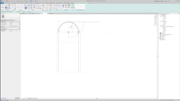The image size is (180, 101).
Task: Select North elevation in Project Browser
Action: 164,29
